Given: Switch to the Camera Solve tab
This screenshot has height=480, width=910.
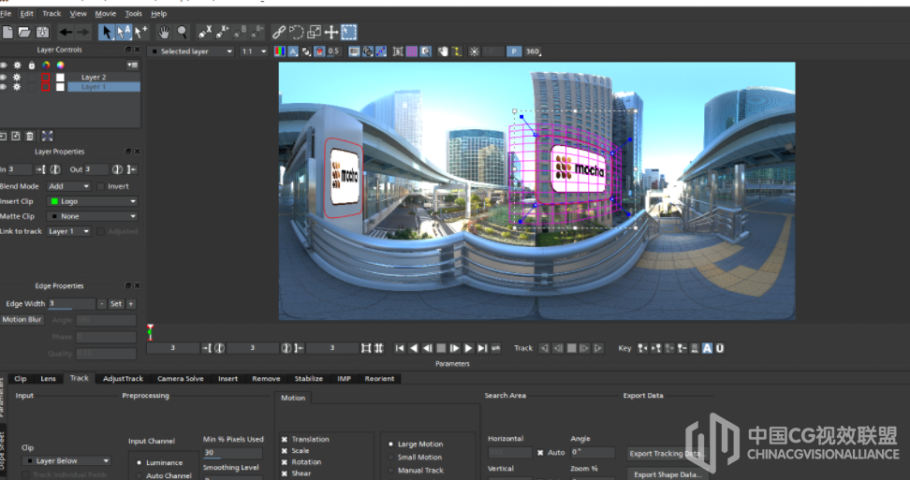Looking at the screenshot, I should pos(181,379).
